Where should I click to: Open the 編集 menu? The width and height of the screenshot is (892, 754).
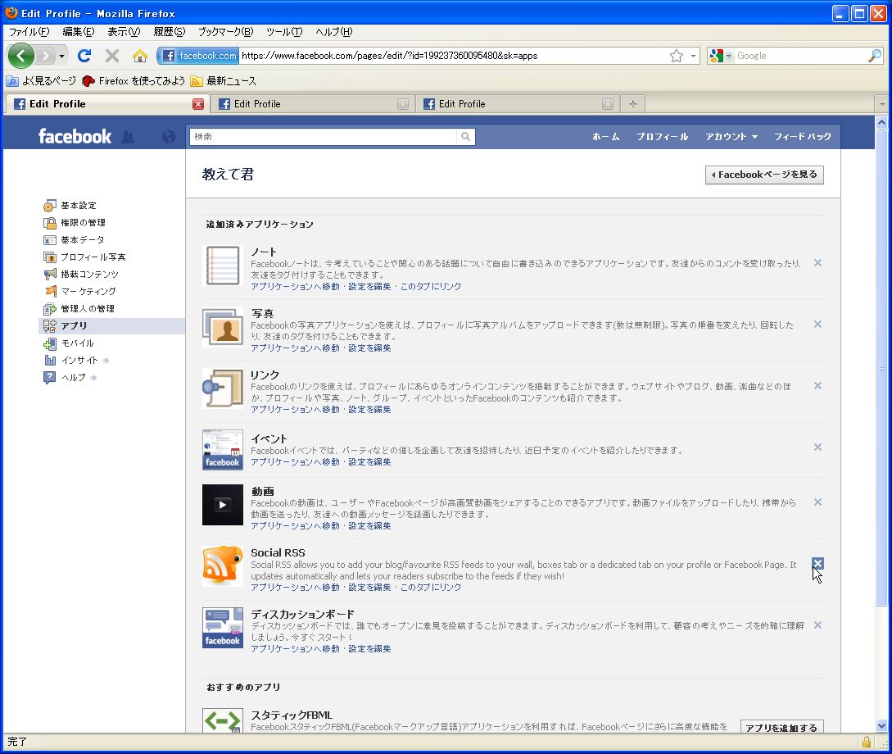tap(79, 32)
